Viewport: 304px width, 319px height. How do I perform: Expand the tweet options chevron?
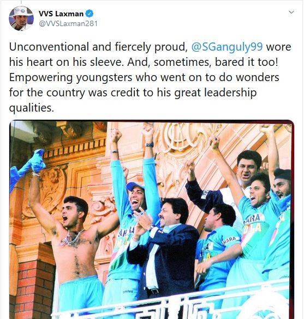pyautogui.click(x=291, y=12)
